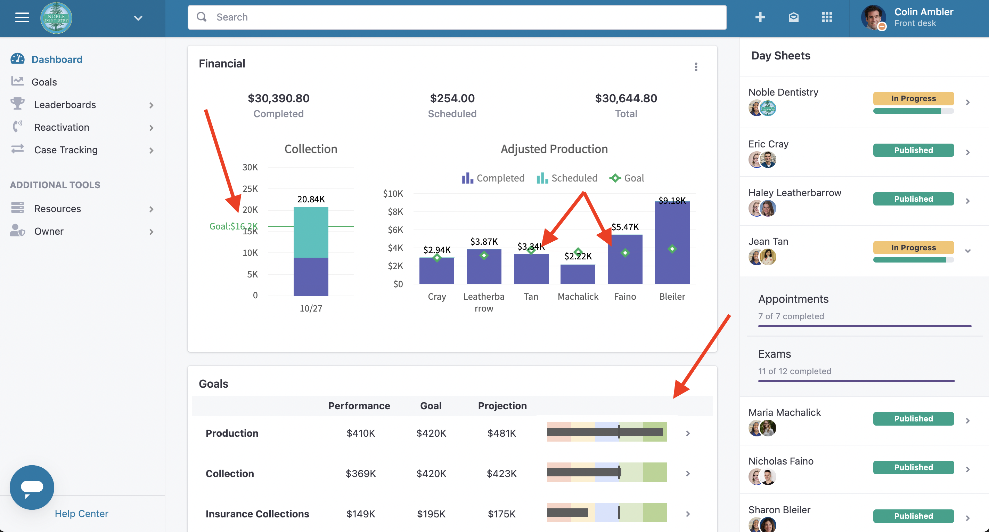The width and height of the screenshot is (989, 532).
Task: Expand the Resources submenu chevron
Action: (x=151, y=209)
